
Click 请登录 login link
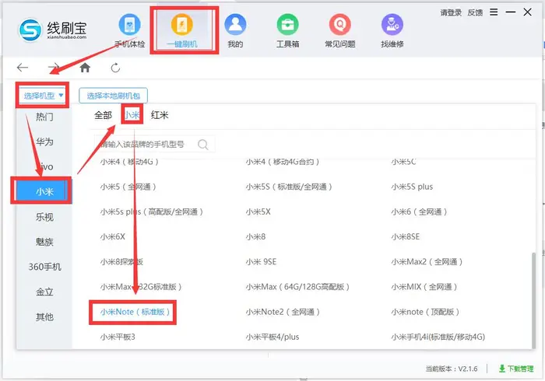(451, 13)
